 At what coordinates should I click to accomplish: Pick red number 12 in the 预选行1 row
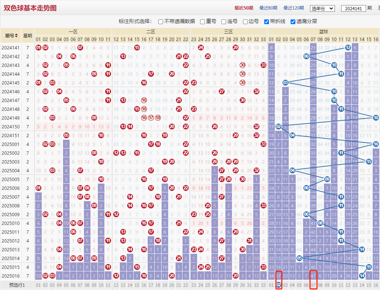point(116,285)
